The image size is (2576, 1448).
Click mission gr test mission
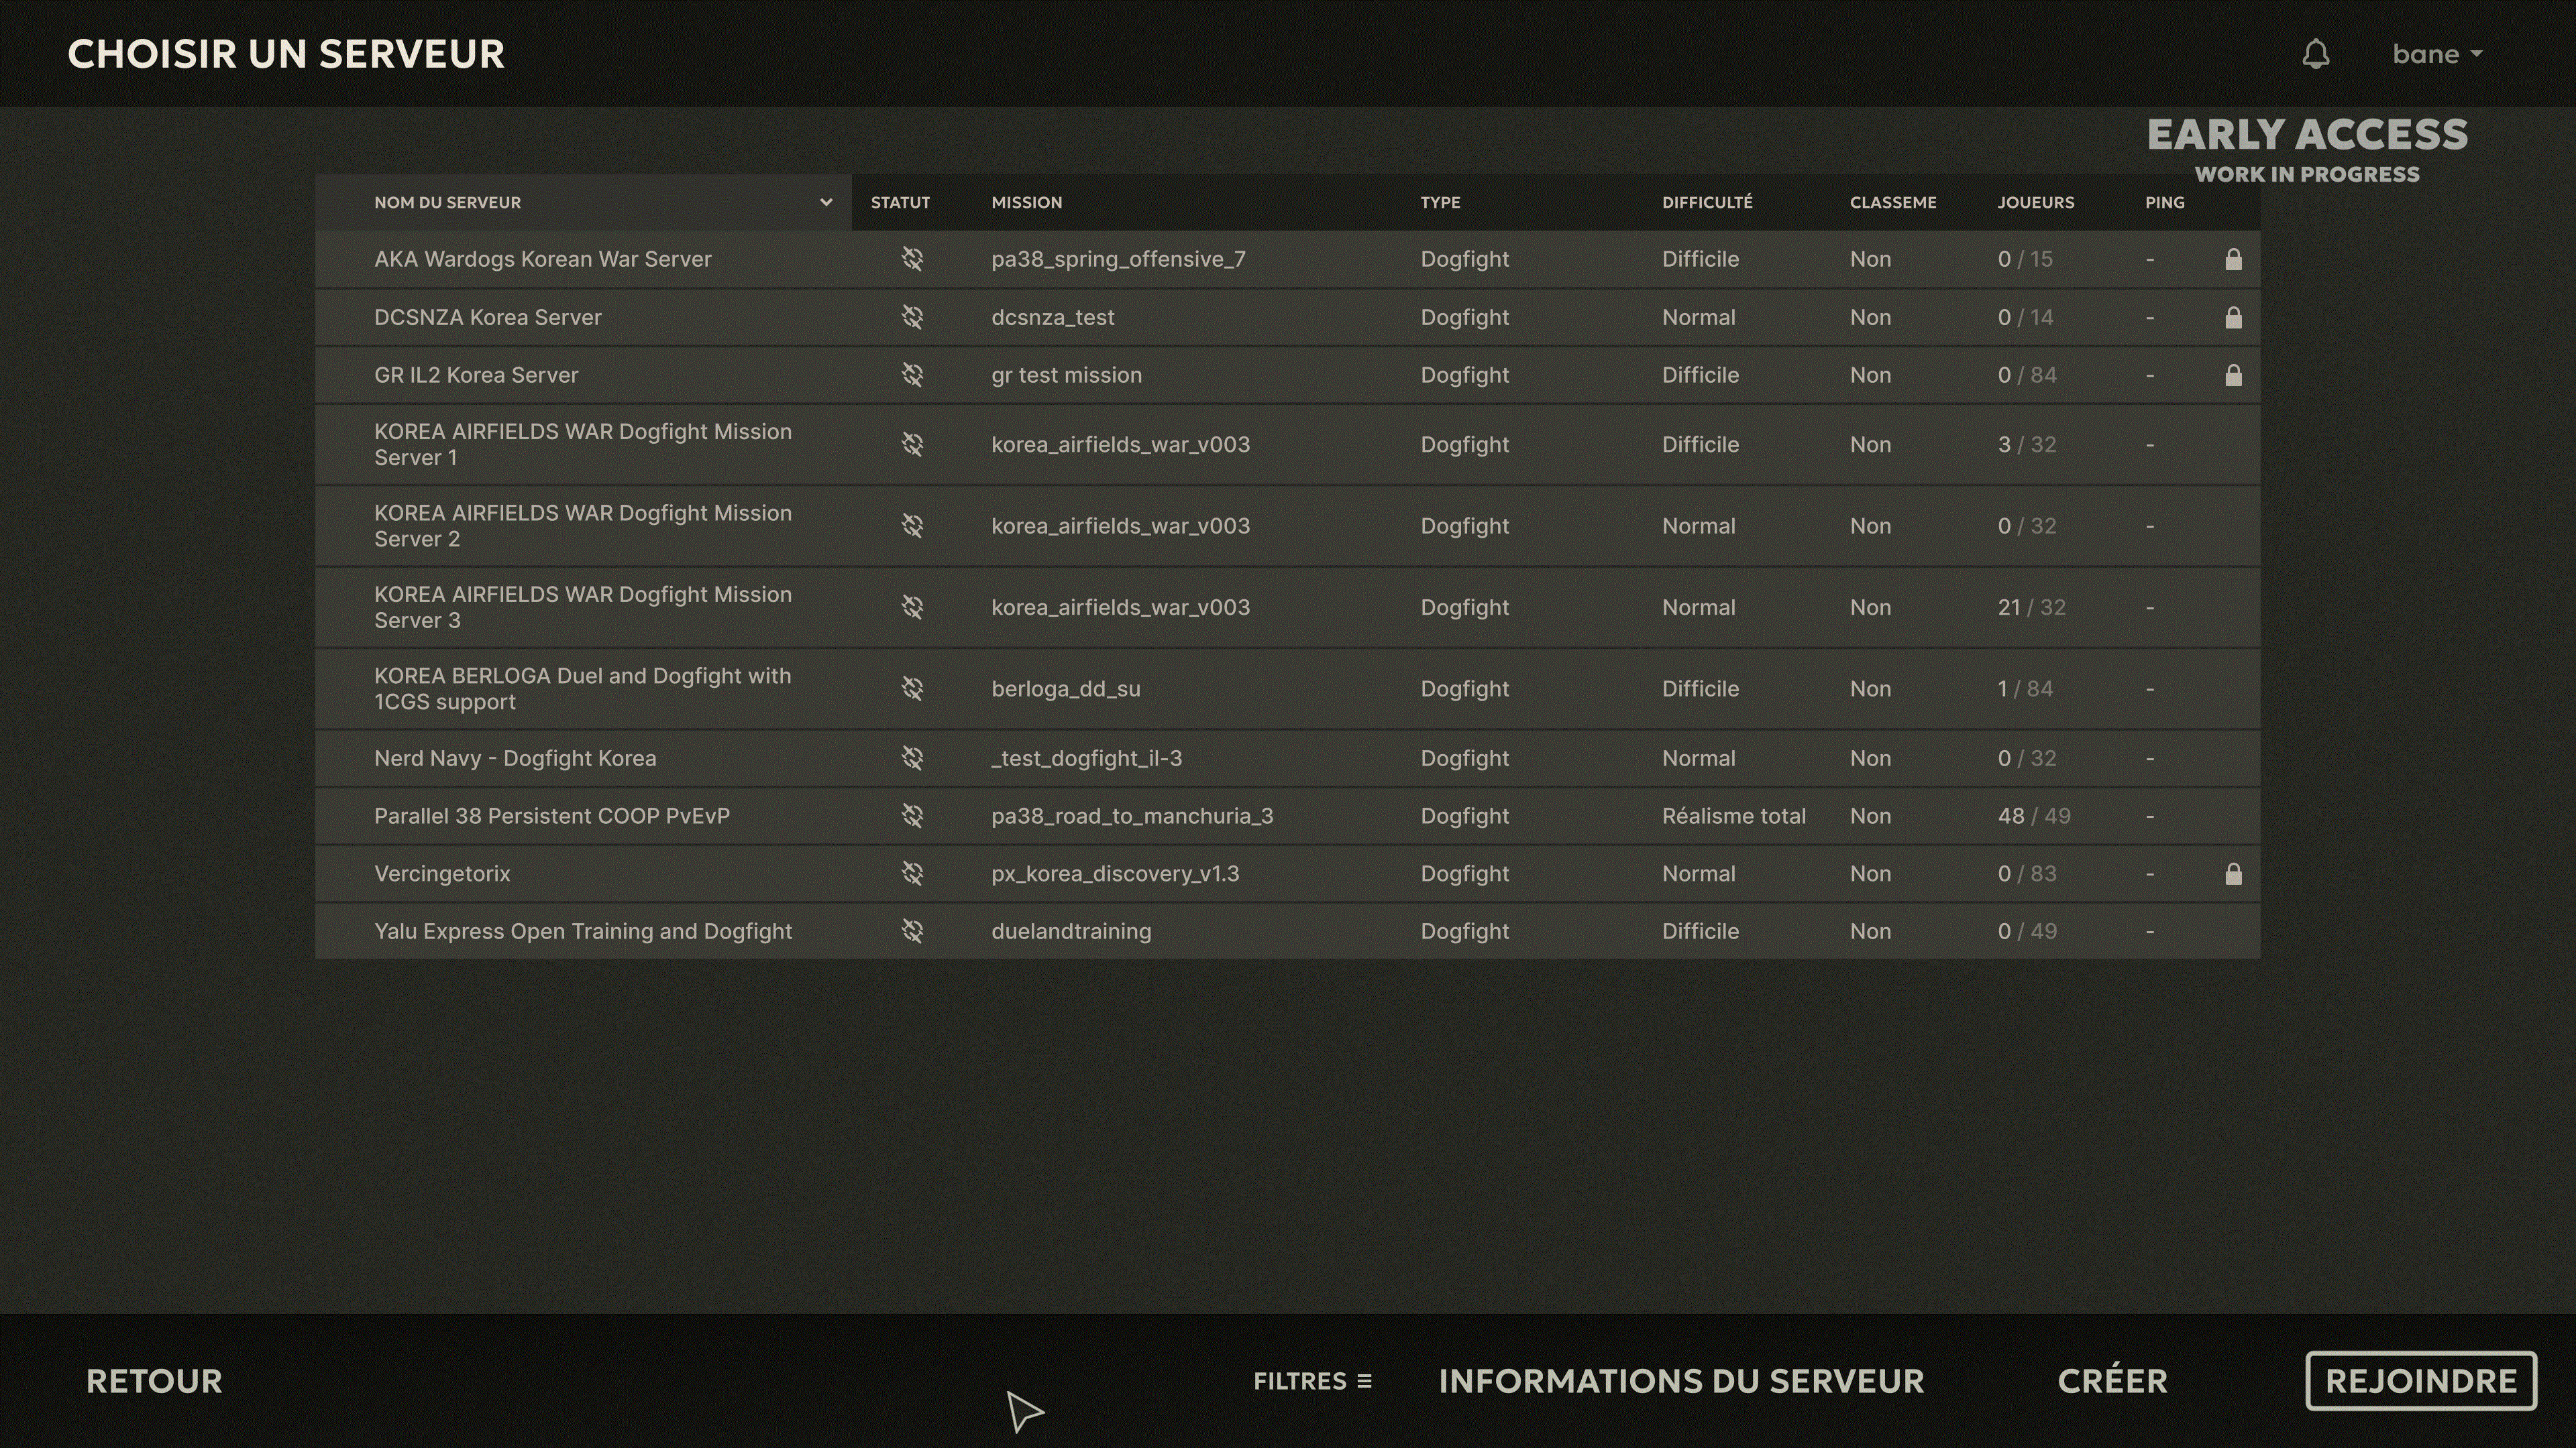[1066, 375]
